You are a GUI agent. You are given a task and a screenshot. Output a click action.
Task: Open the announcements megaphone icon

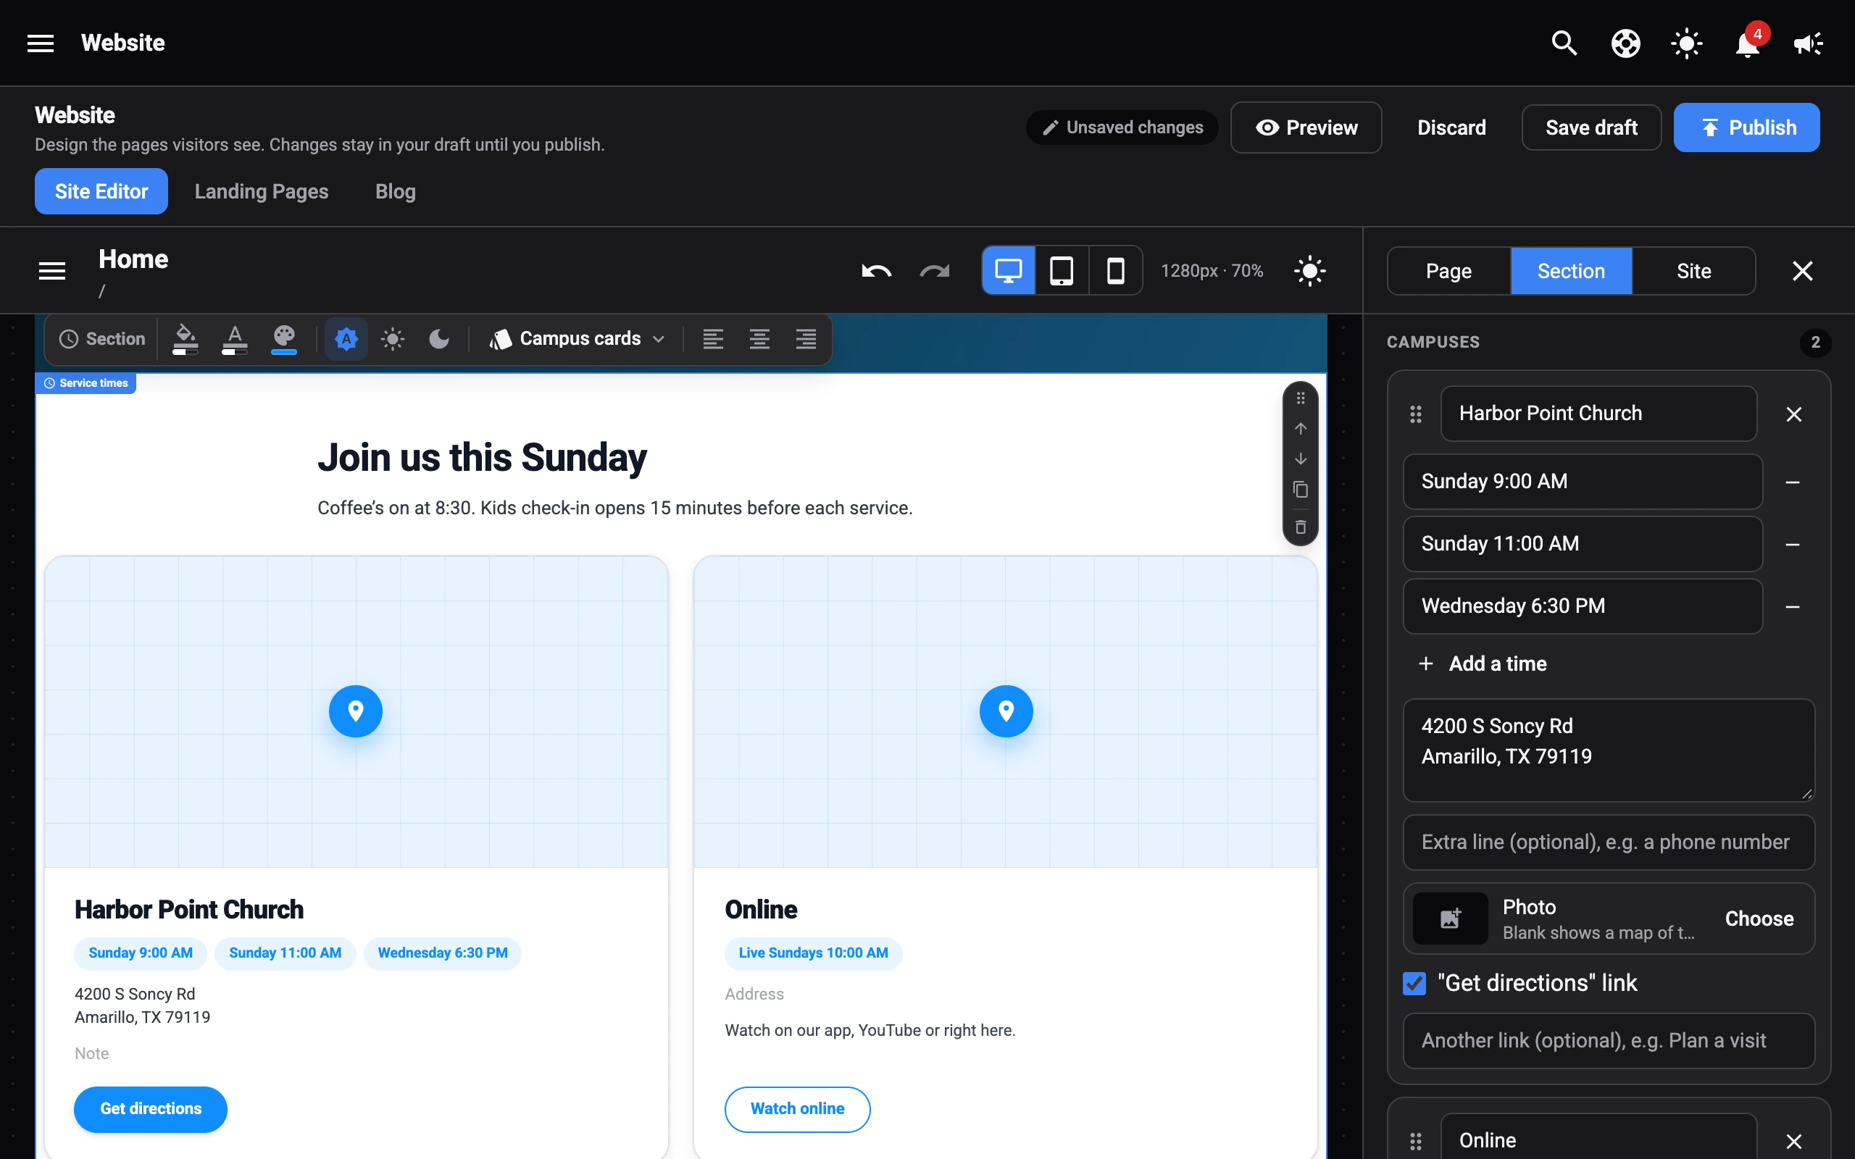(1808, 43)
